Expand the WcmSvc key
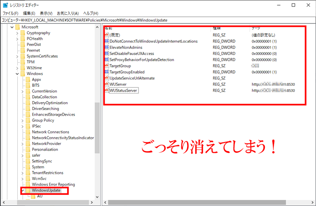This screenshot has height=206, width=316. click(x=23, y=179)
